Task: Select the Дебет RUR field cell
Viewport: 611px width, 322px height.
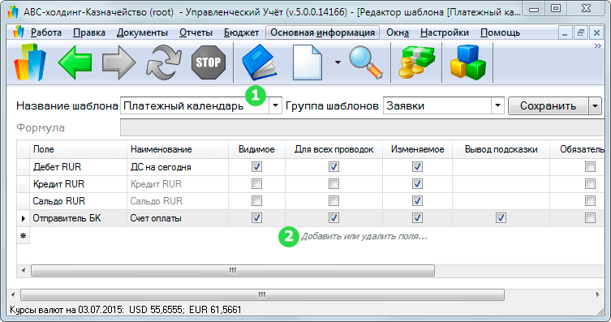Action: (x=78, y=166)
